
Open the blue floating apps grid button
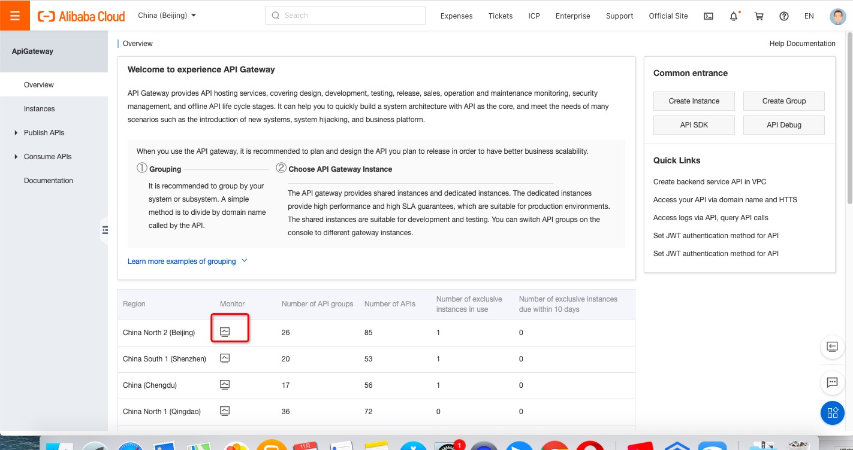point(832,413)
